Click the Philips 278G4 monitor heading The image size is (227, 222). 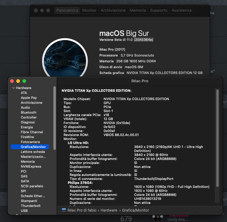click(x=80, y=183)
